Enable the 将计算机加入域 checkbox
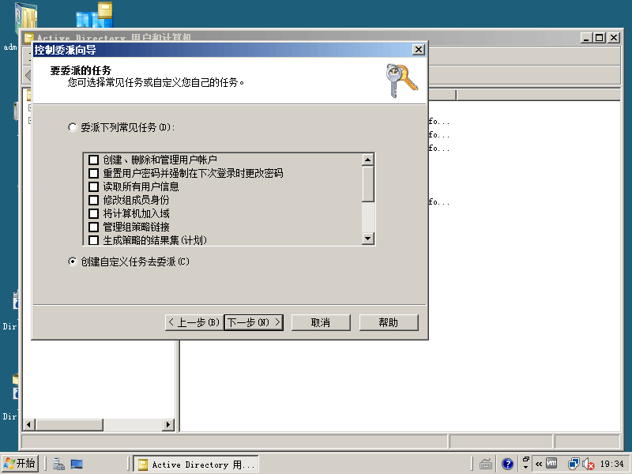The height and width of the screenshot is (474, 632). tap(93, 214)
